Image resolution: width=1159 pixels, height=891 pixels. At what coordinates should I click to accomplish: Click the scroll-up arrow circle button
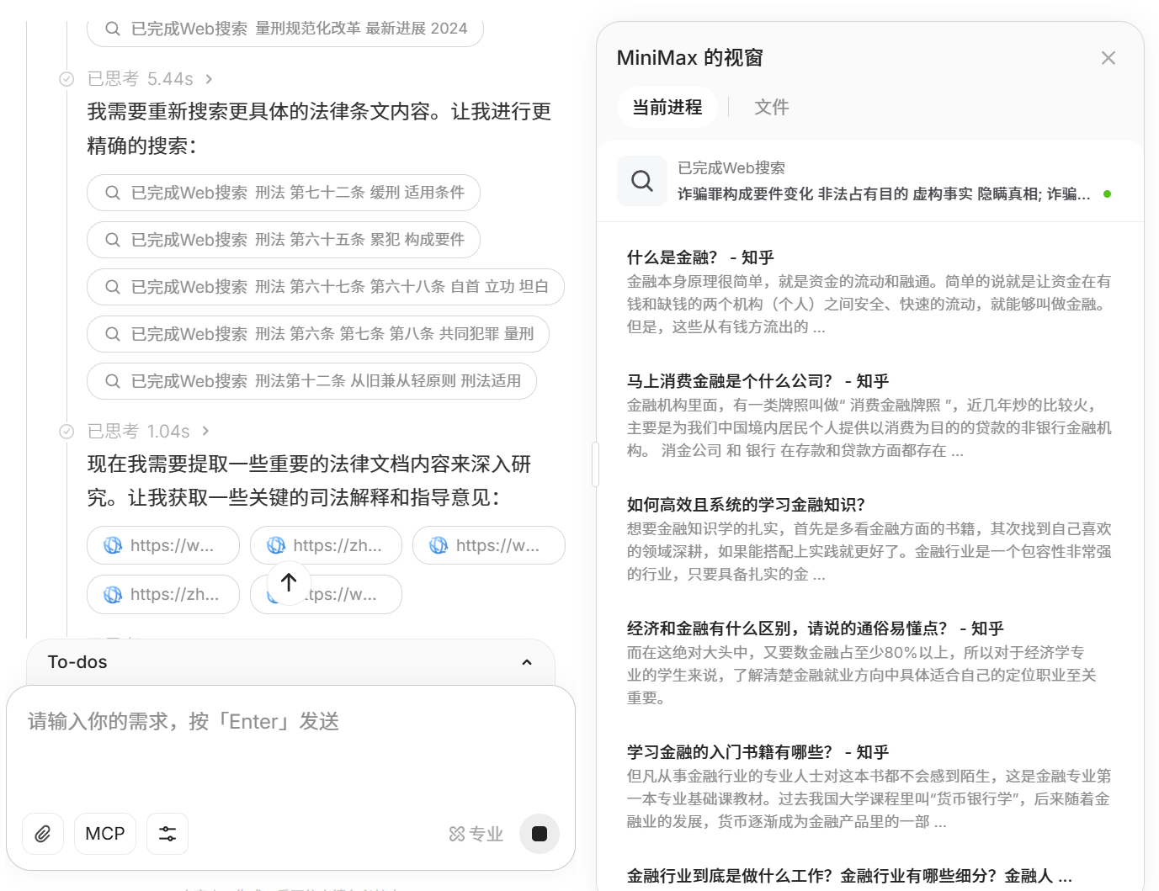coord(289,582)
